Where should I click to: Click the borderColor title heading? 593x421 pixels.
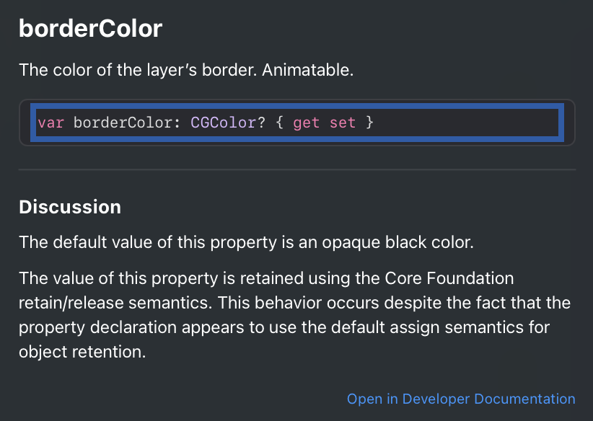point(91,28)
